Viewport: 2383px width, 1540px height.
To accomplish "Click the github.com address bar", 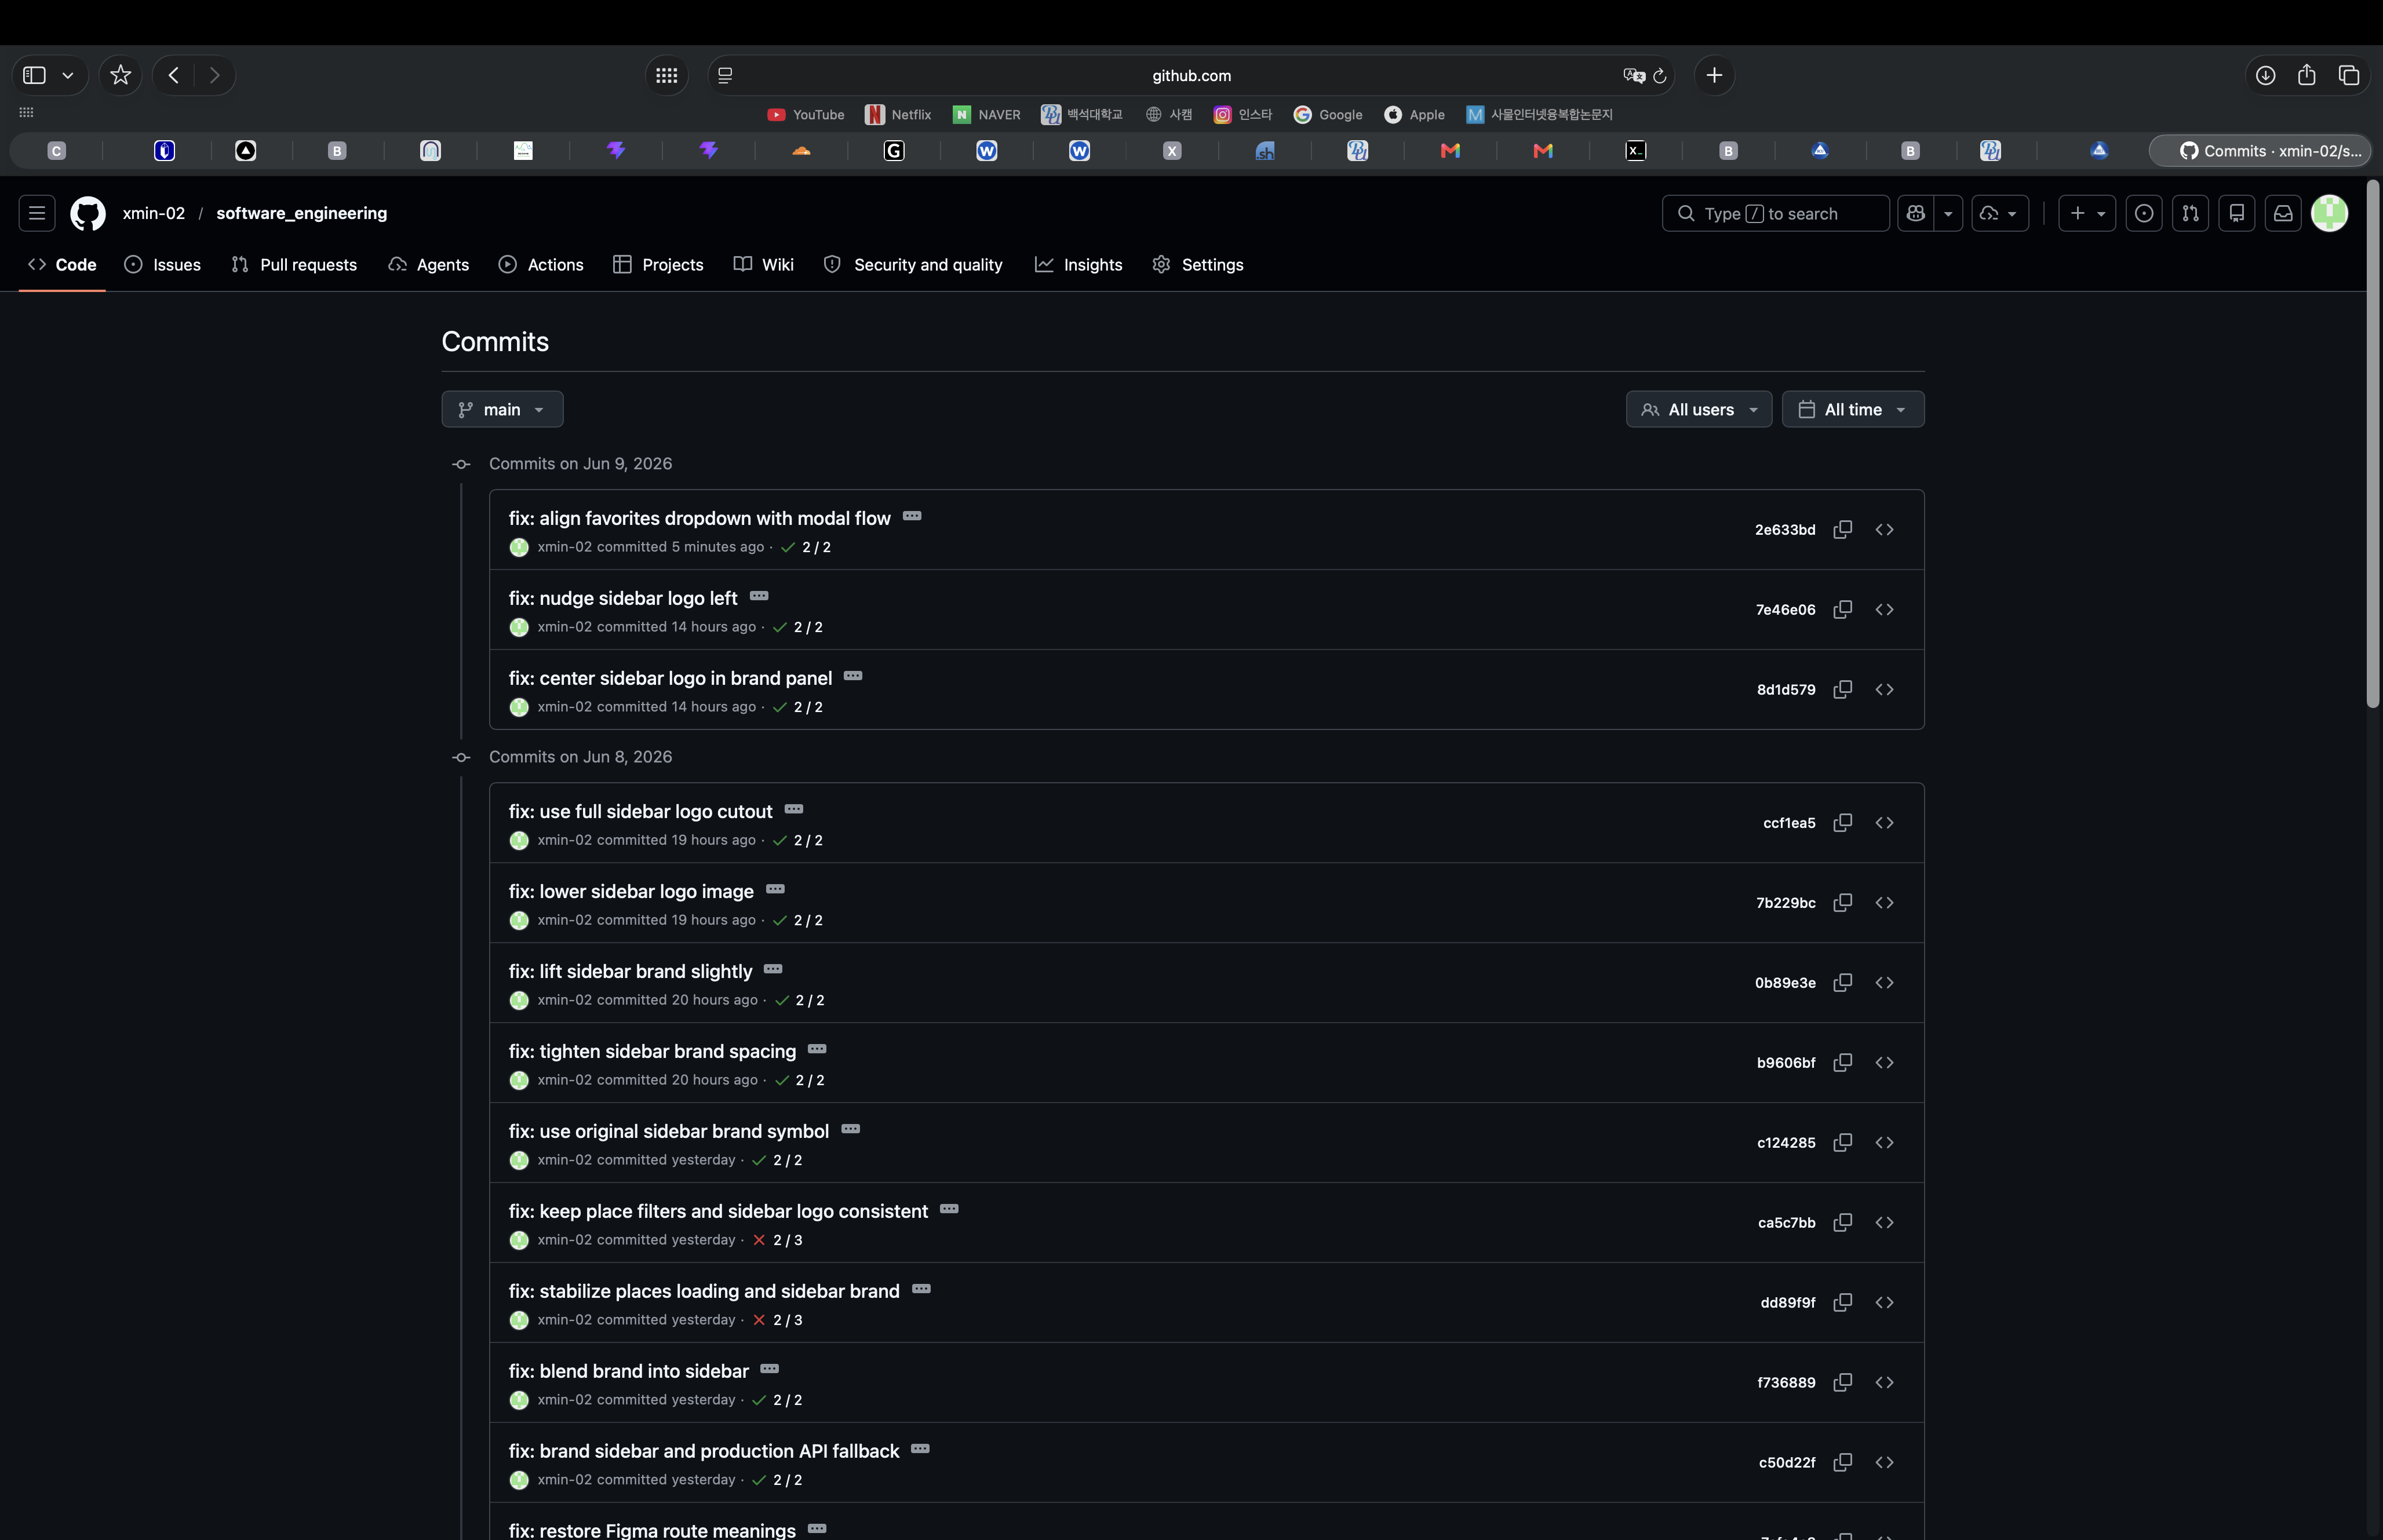I will [x=1190, y=75].
